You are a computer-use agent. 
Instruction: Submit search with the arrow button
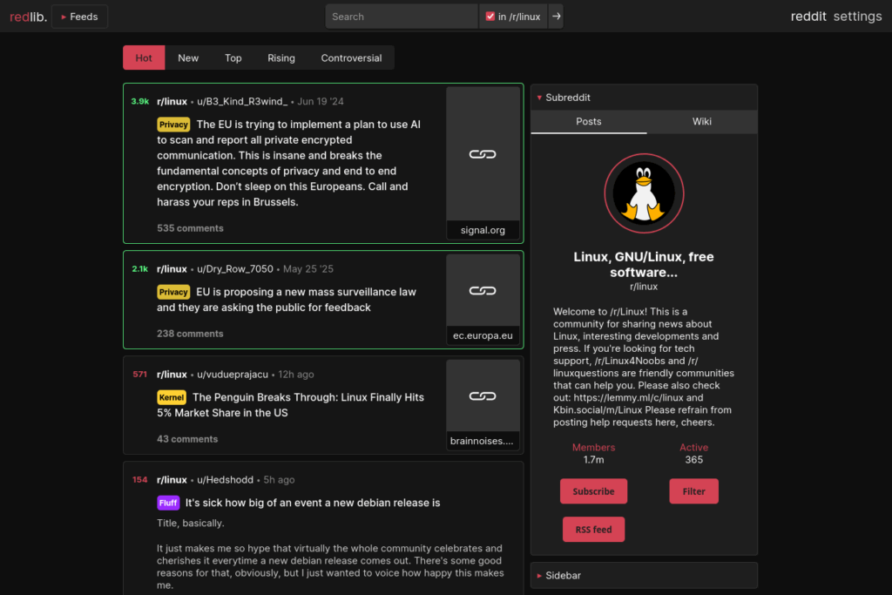click(x=556, y=17)
